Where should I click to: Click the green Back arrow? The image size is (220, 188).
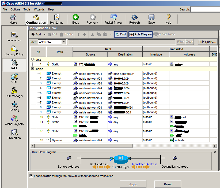point(76,19)
